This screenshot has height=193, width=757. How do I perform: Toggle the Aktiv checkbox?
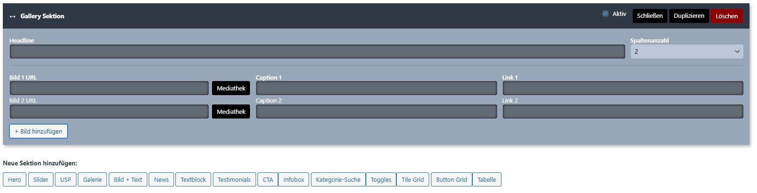(x=606, y=14)
